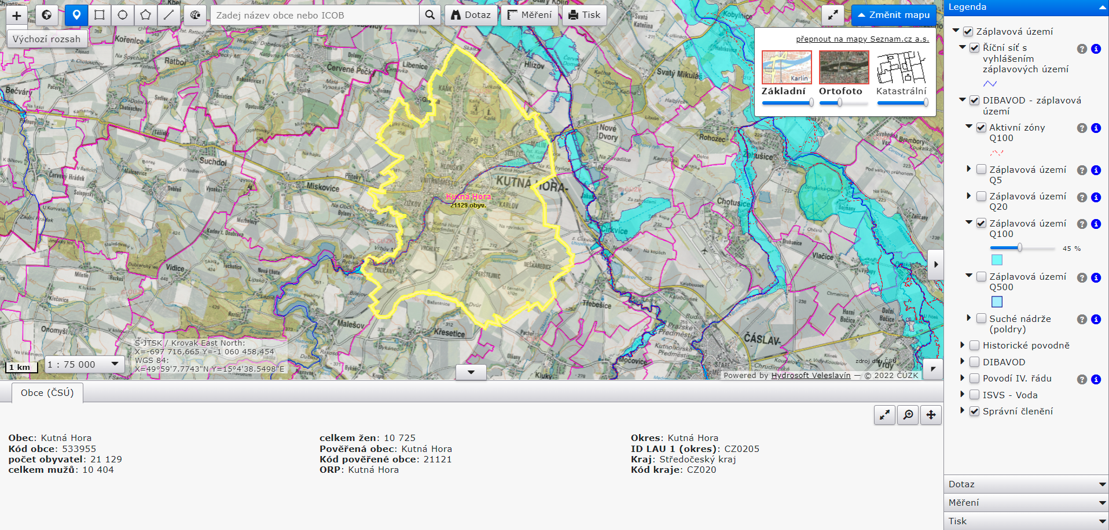Click help icon for Záplavová území Q100

click(x=1082, y=224)
